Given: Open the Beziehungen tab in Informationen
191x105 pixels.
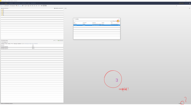Looking at the screenshot, I should [15, 44].
